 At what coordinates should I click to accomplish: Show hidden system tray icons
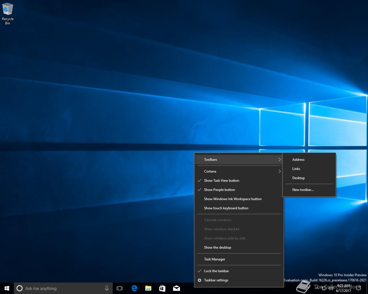pos(317,288)
